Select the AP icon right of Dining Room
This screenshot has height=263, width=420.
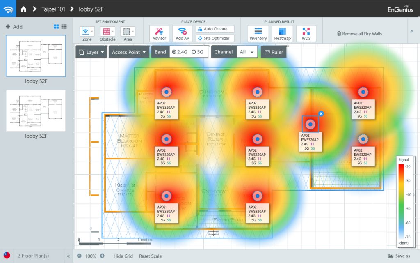point(258,139)
